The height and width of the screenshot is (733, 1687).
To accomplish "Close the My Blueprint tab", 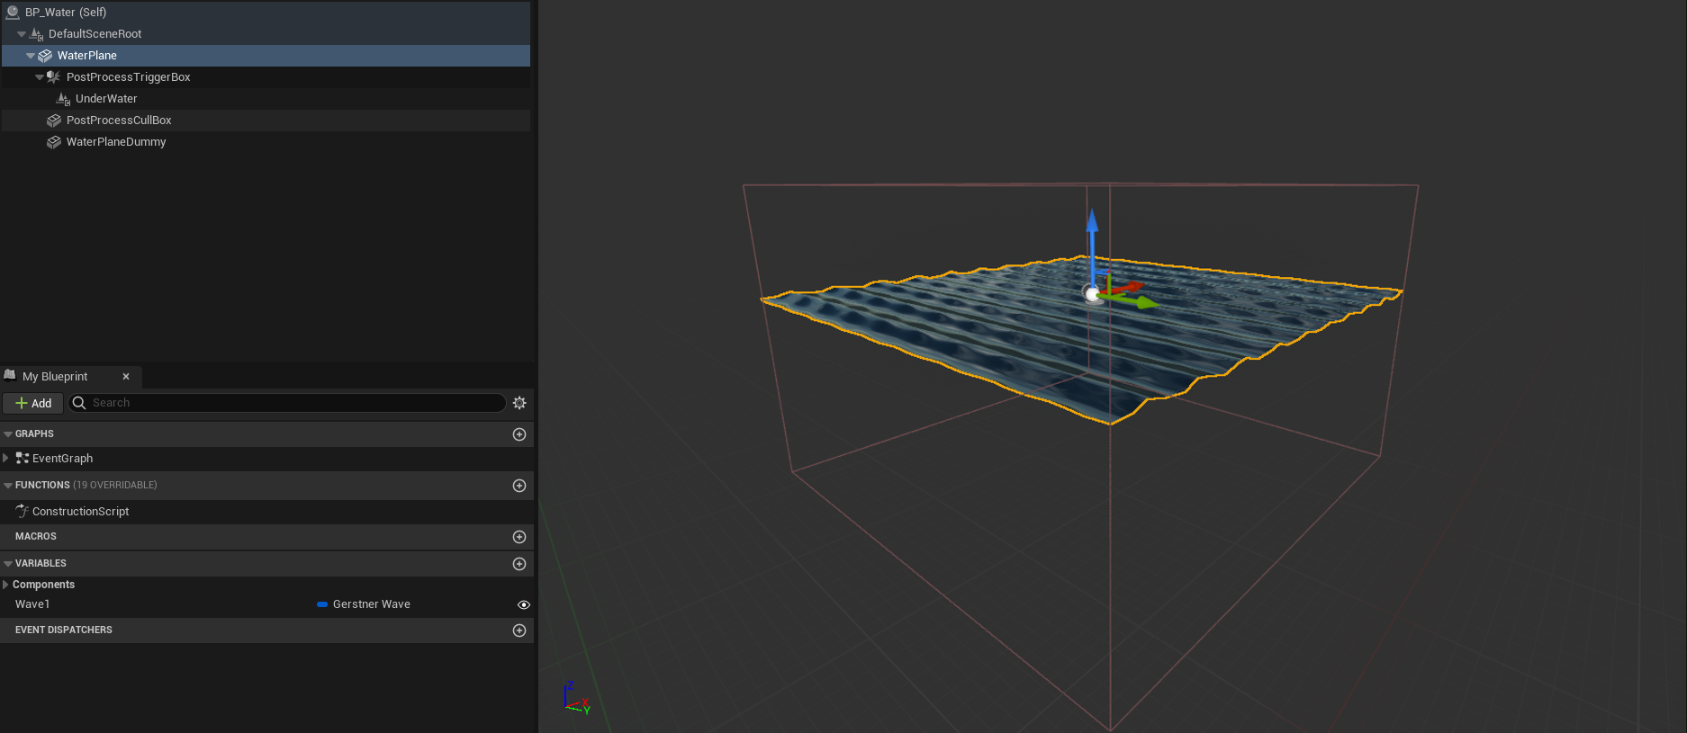I will [126, 377].
